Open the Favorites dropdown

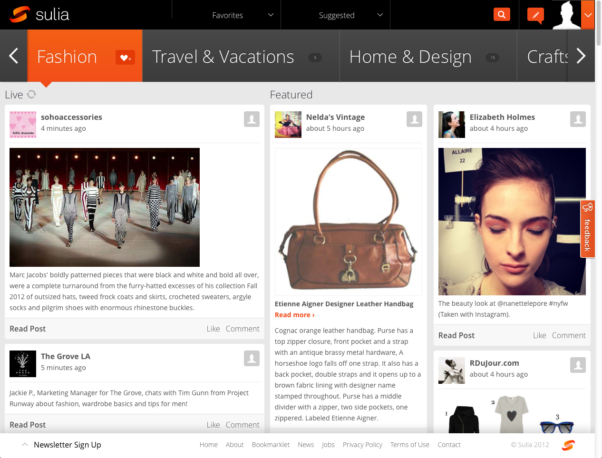pyautogui.click(x=243, y=15)
